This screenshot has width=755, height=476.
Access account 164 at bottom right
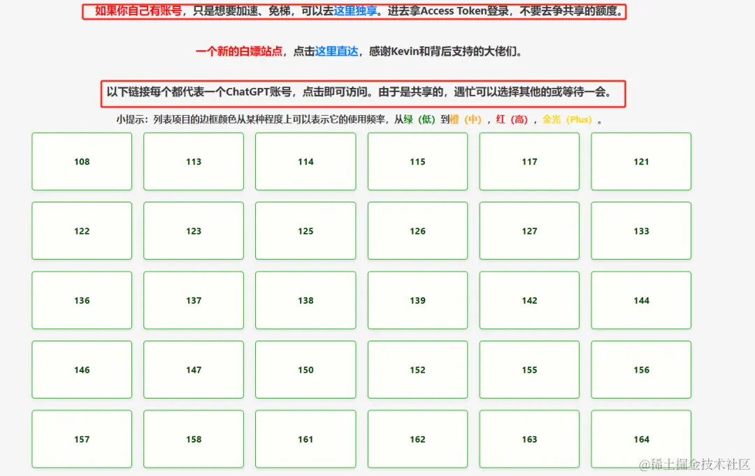pyautogui.click(x=641, y=439)
